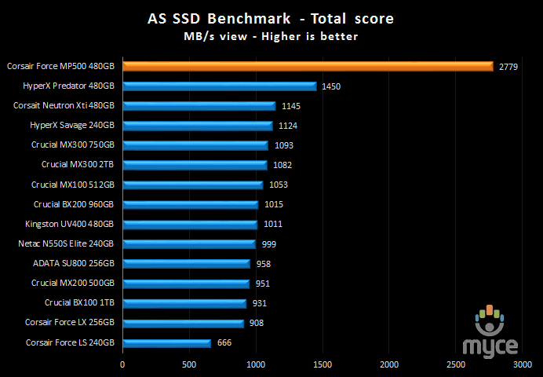Click the 2779 score value
543x377 pixels.
[x=508, y=67]
